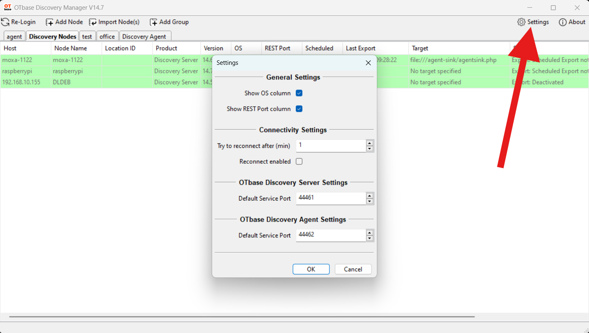Image resolution: width=589 pixels, height=333 pixels.
Task: Click the horizontal scrollbar at the bottom
Action: tap(242, 317)
